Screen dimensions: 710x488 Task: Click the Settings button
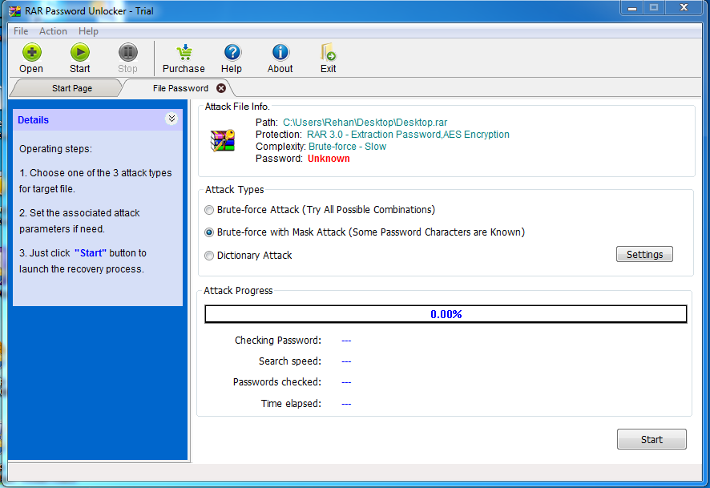coord(644,254)
